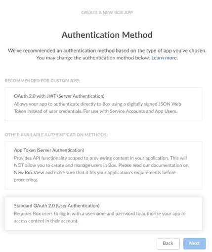The width and height of the screenshot is (212, 252).
Task: Click the 'Requires Box users to log in' description
Action: (x=100, y=217)
